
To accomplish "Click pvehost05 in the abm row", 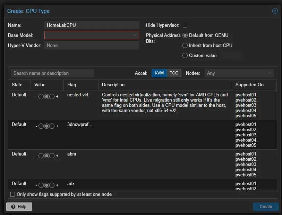I will (246, 175).
